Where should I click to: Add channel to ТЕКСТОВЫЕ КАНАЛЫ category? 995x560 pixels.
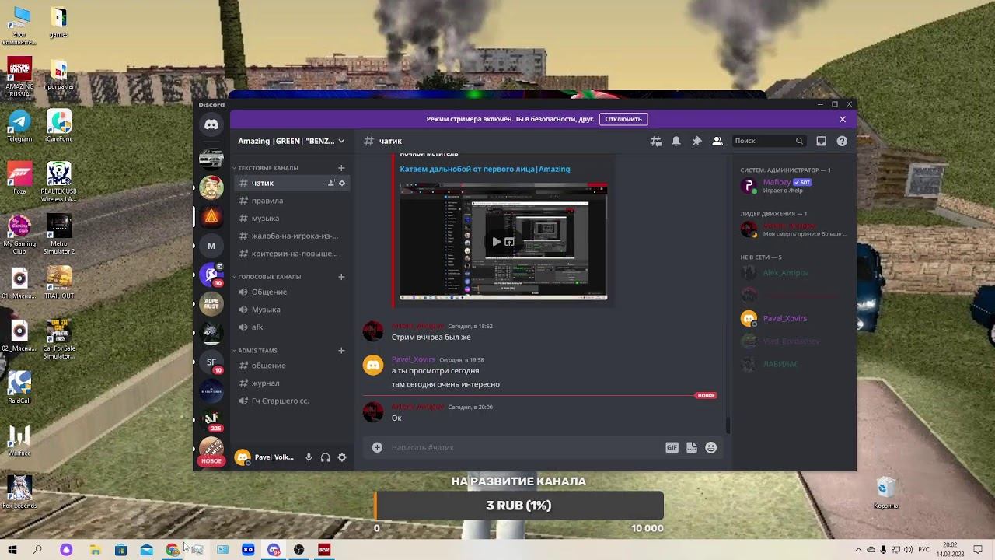click(341, 168)
